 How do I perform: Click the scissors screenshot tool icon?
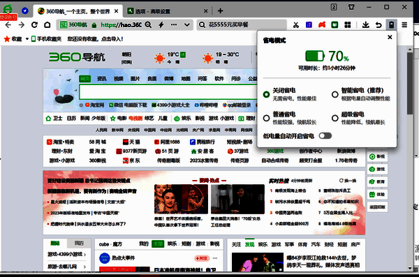click(x=296, y=25)
